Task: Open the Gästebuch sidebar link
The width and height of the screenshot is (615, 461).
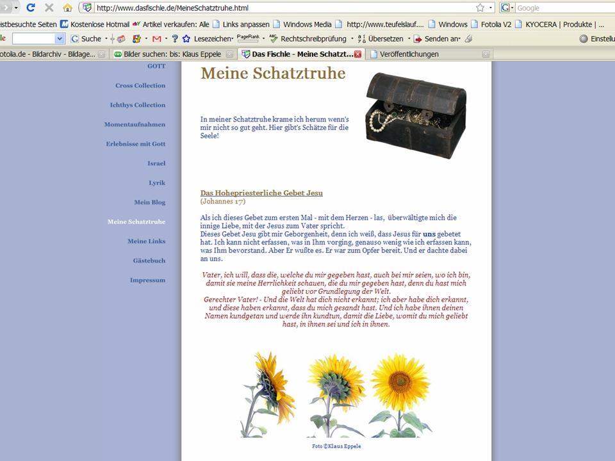Action: coord(149,261)
